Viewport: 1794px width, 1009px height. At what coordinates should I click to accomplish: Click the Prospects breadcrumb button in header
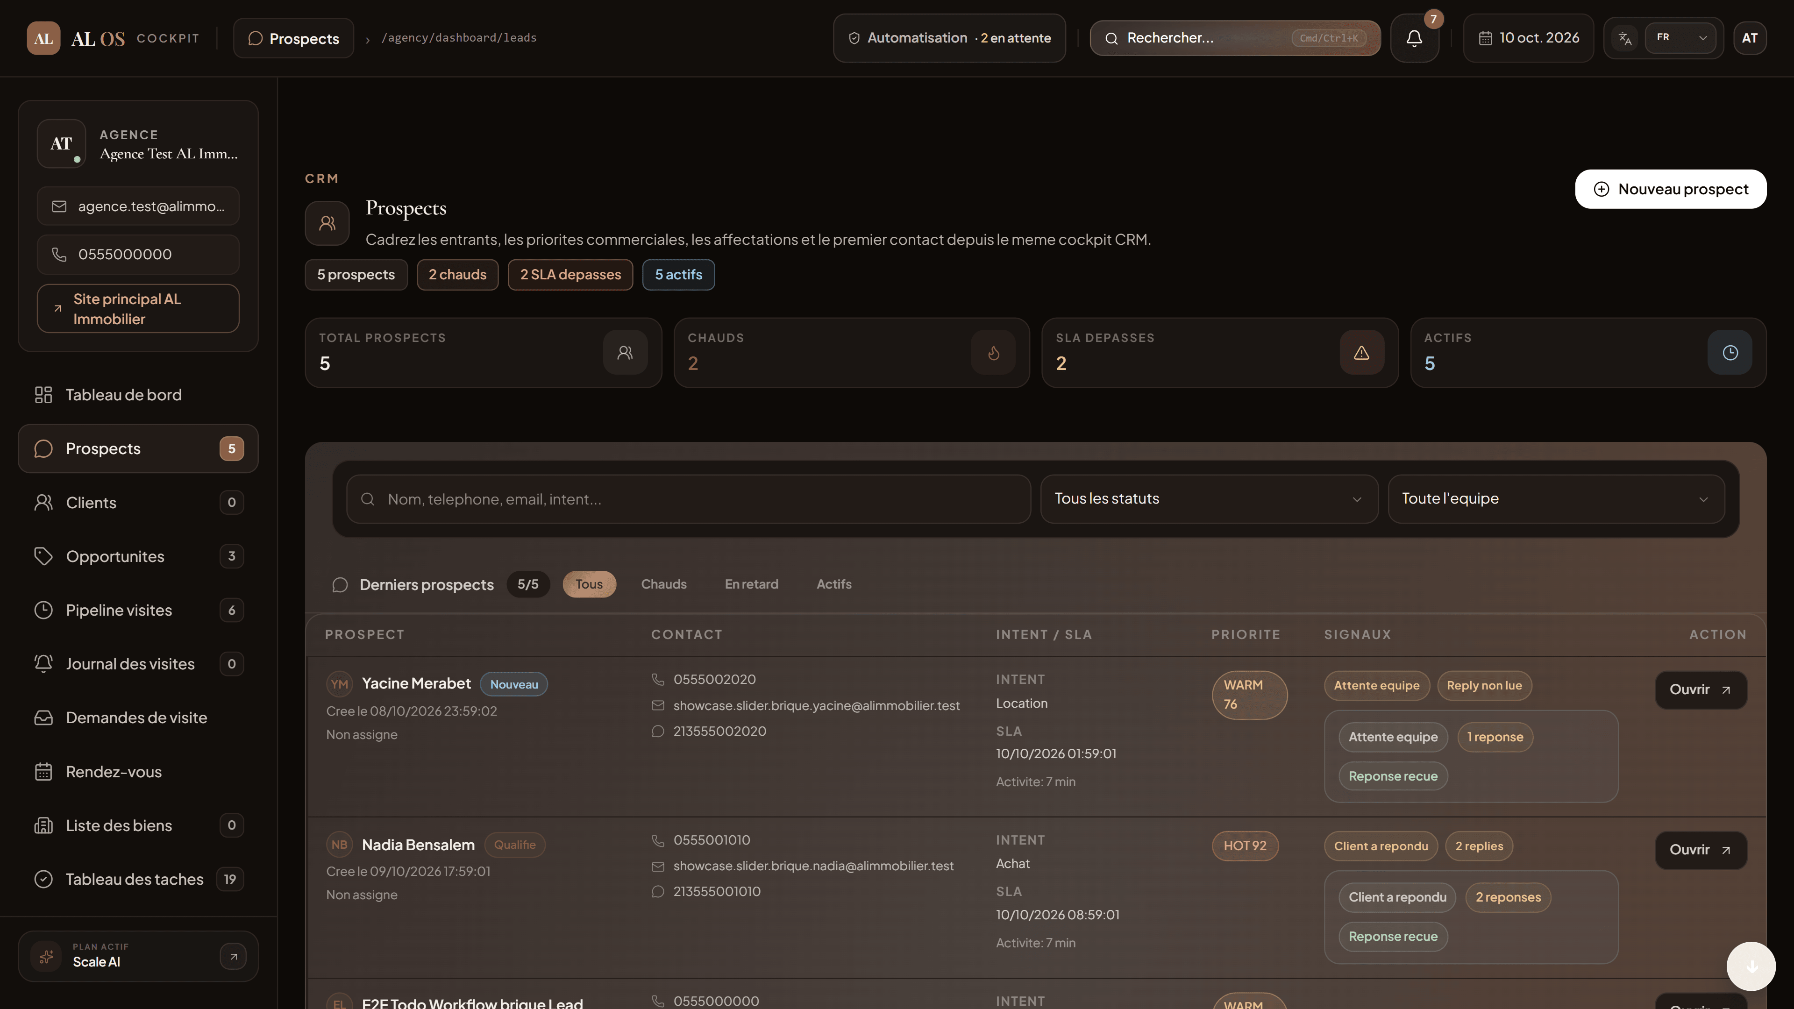pyautogui.click(x=293, y=38)
